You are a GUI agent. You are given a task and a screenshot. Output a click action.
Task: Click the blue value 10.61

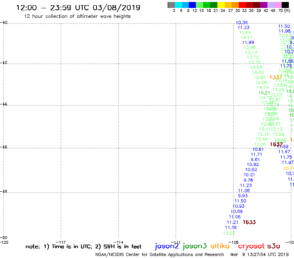pos(258,149)
